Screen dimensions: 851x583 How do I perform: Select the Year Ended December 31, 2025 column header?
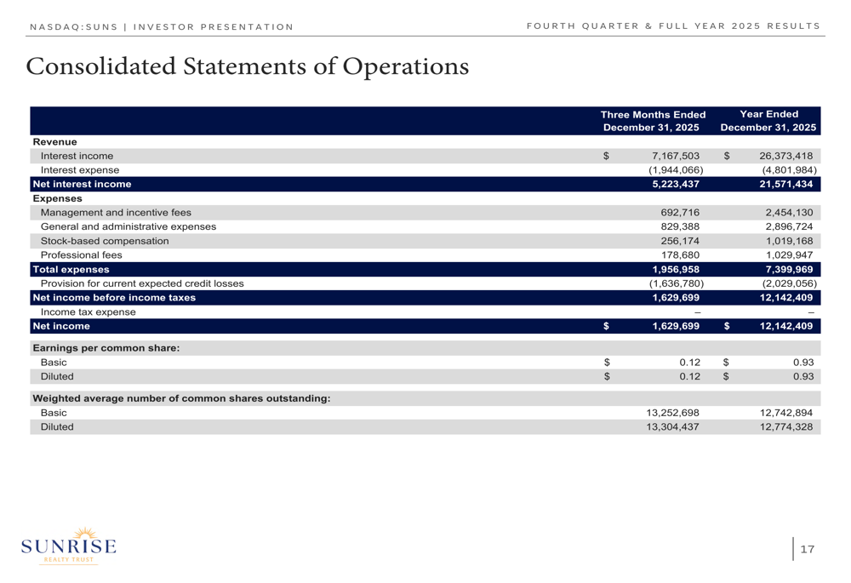[x=768, y=121]
